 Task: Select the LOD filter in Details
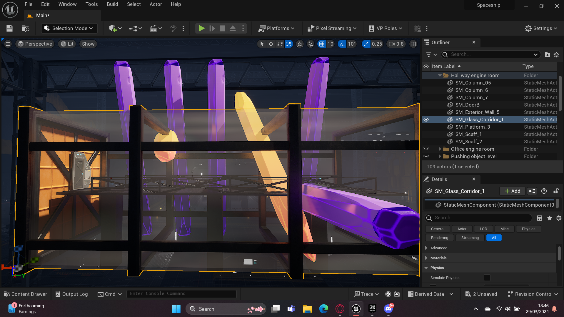tap(483, 229)
